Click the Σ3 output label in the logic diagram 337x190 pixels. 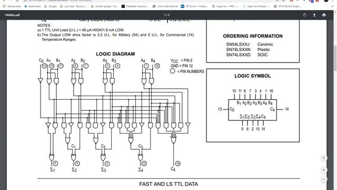pos(104,170)
